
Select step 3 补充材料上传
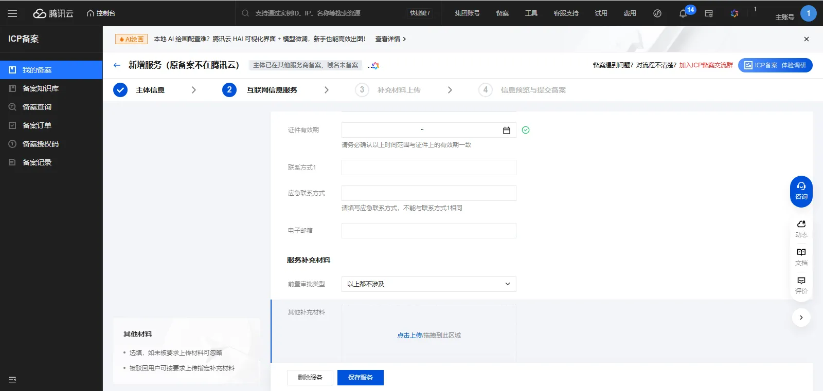(x=388, y=90)
